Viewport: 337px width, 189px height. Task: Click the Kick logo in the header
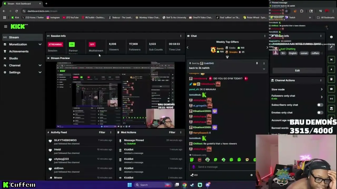(19, 26)
